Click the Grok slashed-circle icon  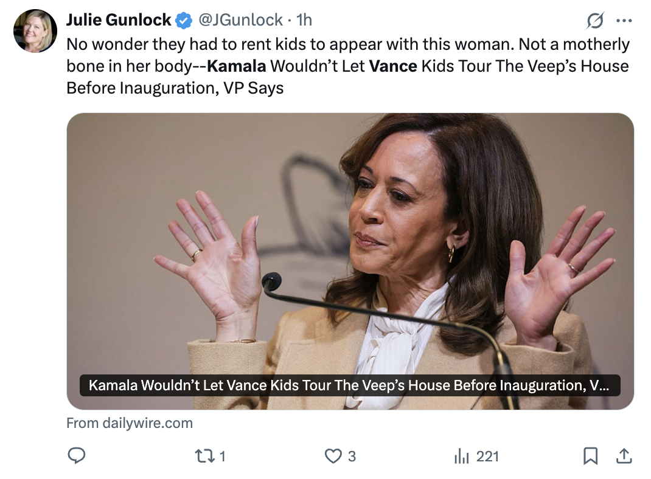(x=595, y=21)
